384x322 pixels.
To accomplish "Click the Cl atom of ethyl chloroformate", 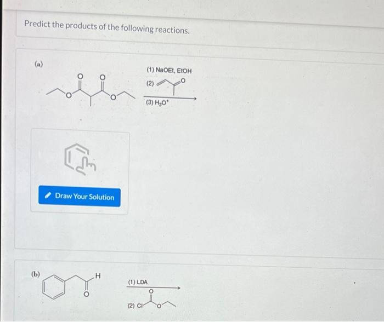I will [139, 306].
